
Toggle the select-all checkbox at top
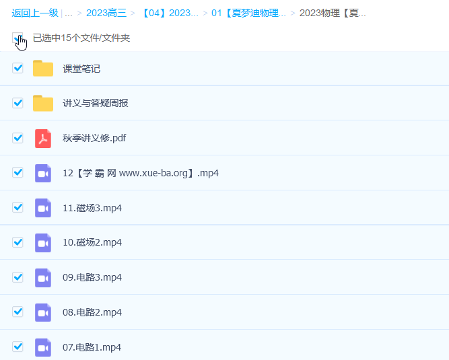pyautogui.click(x=17, y=38)
